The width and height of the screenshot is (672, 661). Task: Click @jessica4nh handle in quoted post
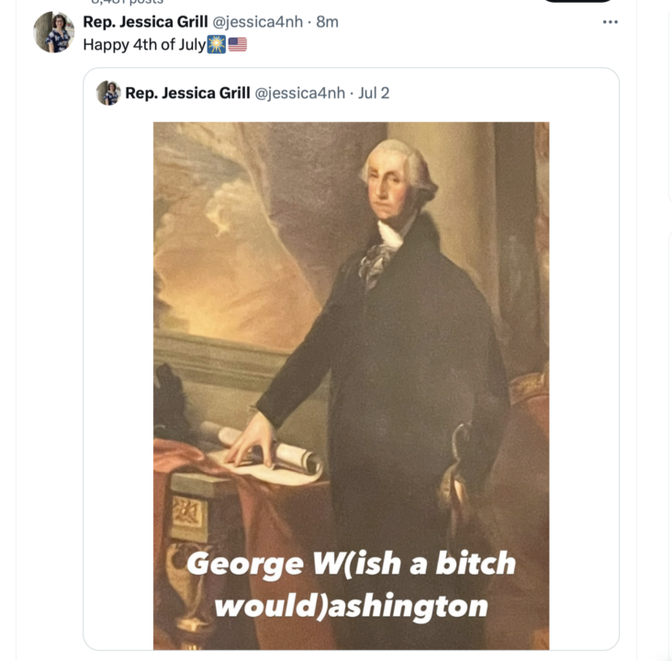pos(300,93)
